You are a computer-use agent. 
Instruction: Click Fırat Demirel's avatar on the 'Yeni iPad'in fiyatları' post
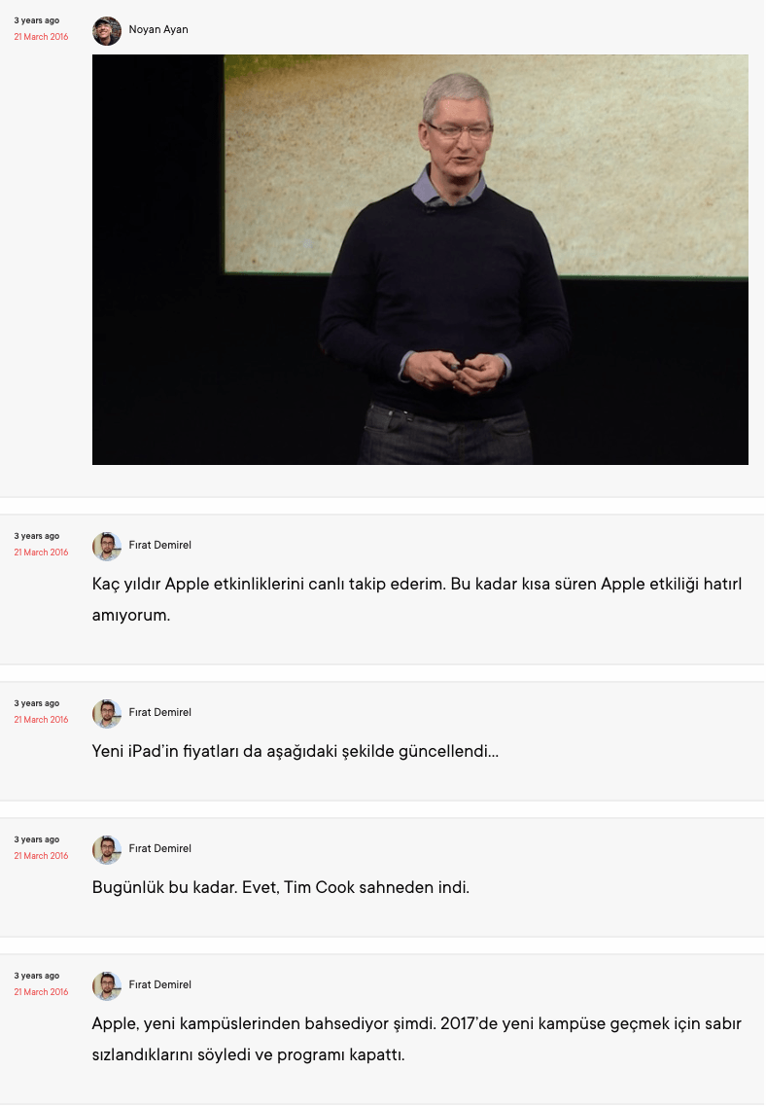[106, 714]
